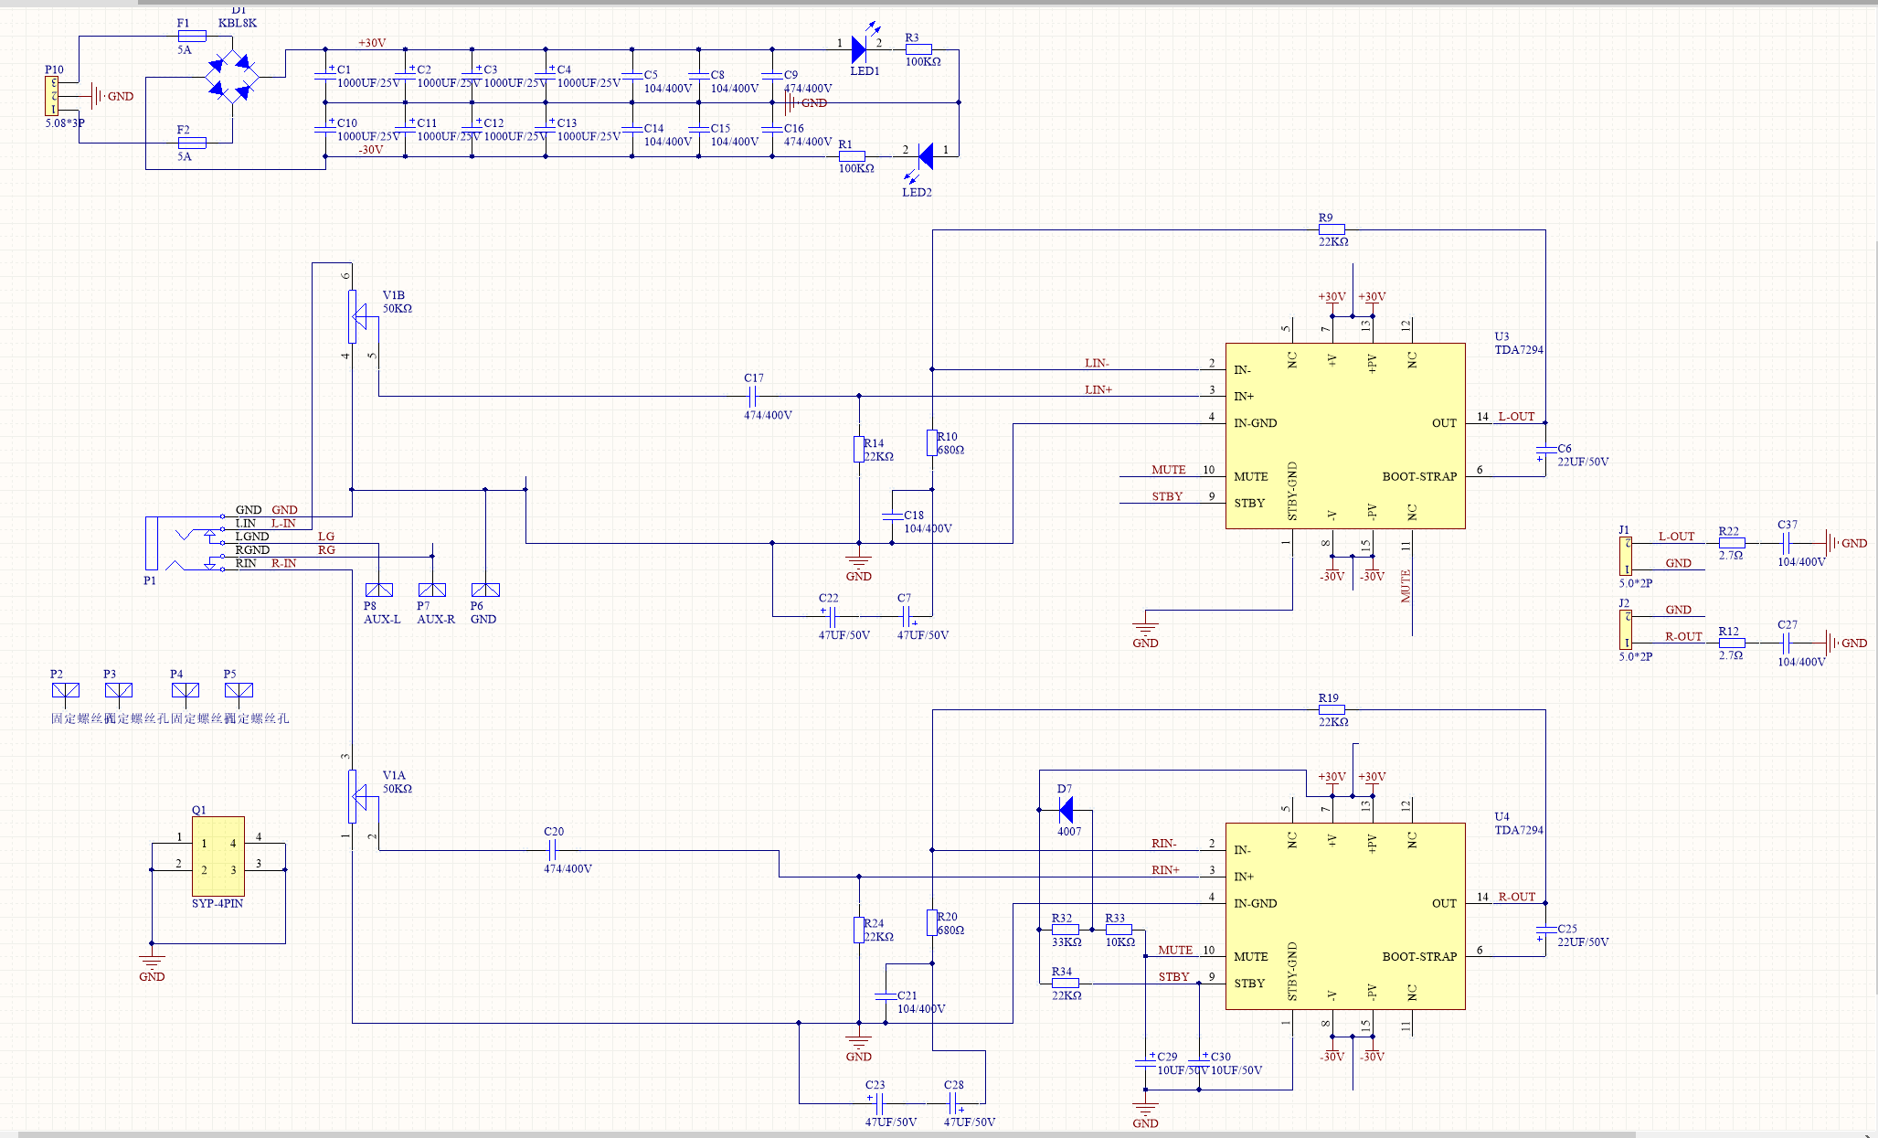The width and height of the screenshot is (1878, 1138).
Task: Click the R19 22KΩ feedback resistor
Action: (1332, 709)
